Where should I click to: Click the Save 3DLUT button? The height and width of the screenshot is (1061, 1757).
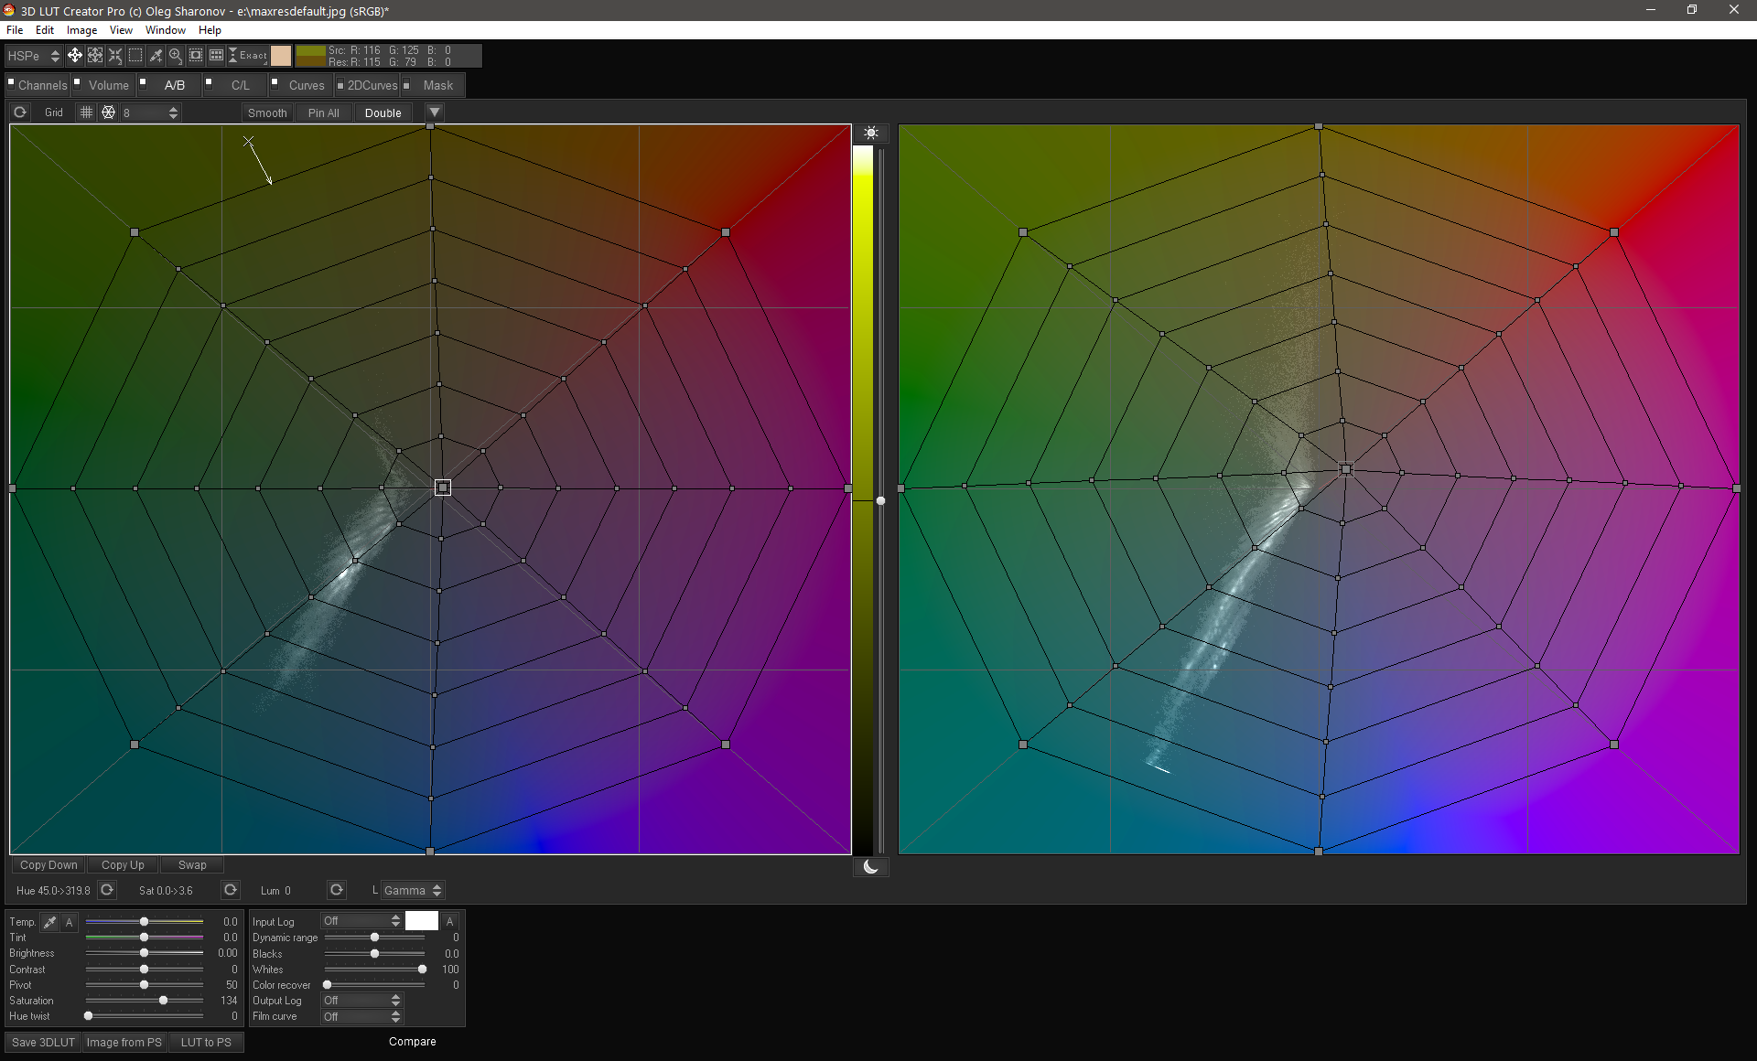[x=43, y=1042]
